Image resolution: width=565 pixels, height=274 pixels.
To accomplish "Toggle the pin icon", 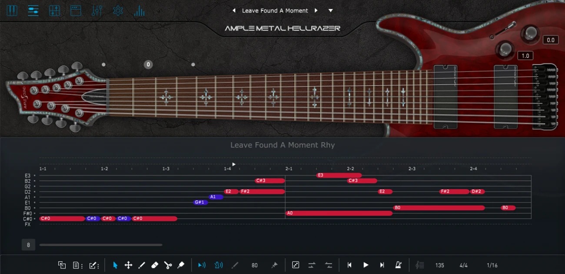I will [274, 265].
